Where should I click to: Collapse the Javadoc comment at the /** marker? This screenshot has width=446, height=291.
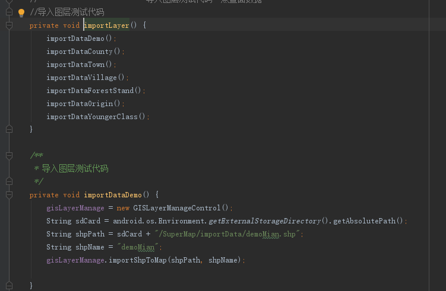[x=9, y=156]
